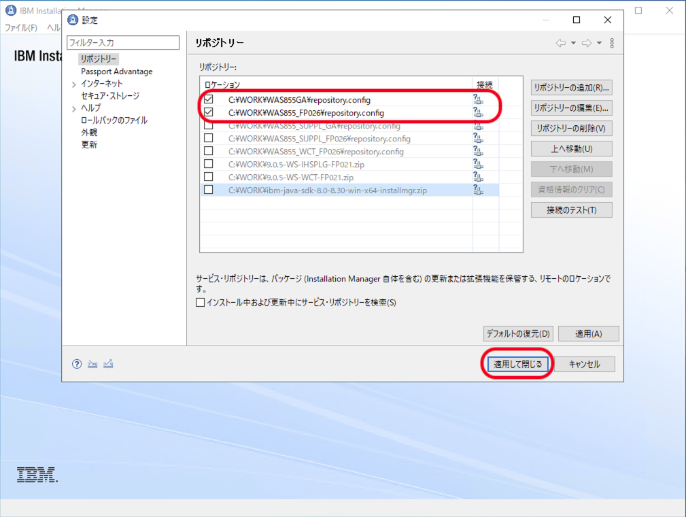This screenshot has height=517, width=686.
Task: Check the ibm-java-sdk installmgr.zip checkbox
Action: coord(209,190)
